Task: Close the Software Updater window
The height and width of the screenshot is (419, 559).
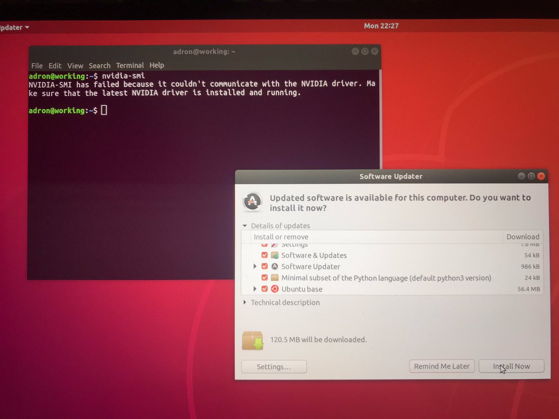Action: pos(541,176)
